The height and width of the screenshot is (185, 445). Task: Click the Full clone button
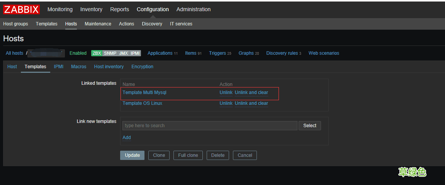pos(188,155)
